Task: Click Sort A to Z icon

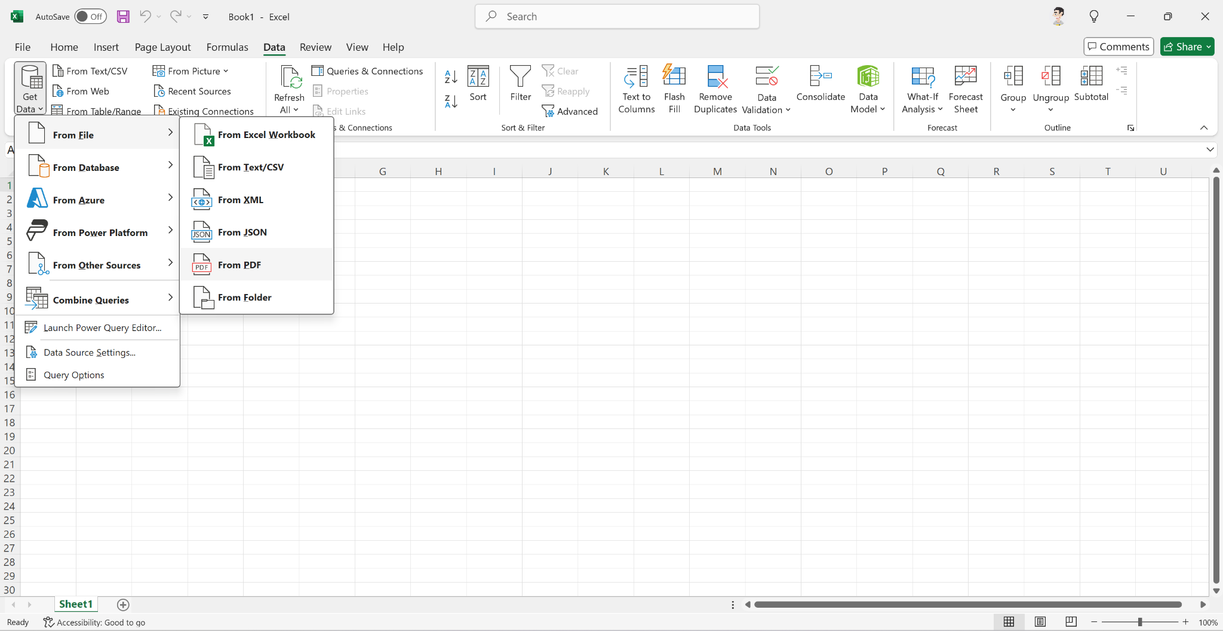Action: point(451,76)
